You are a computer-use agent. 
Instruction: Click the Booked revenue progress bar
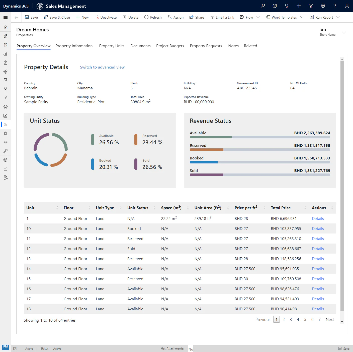(260, 162)
